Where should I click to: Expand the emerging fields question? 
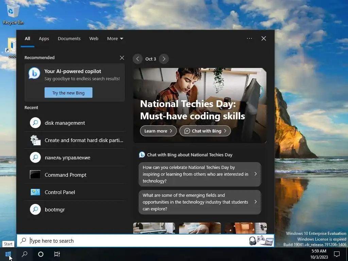tap(200, 202)
